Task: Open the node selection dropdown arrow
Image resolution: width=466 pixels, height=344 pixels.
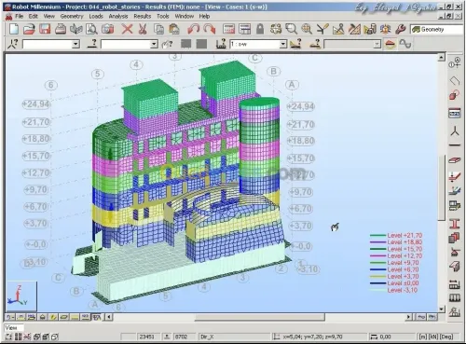Action: tap(75, 44)
